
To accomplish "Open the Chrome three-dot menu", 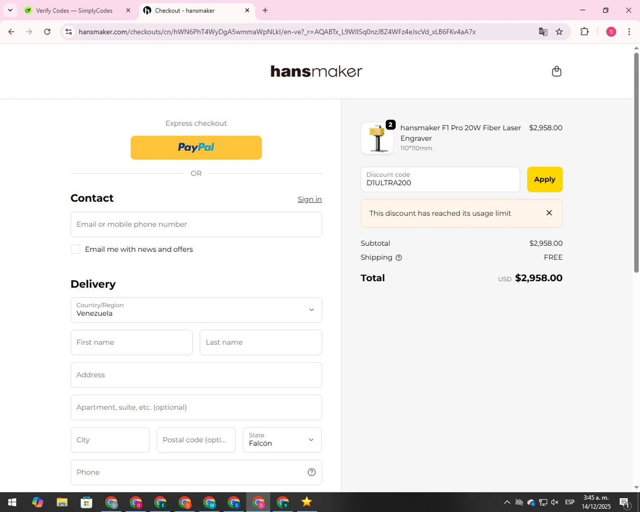I will click(629, 32).
